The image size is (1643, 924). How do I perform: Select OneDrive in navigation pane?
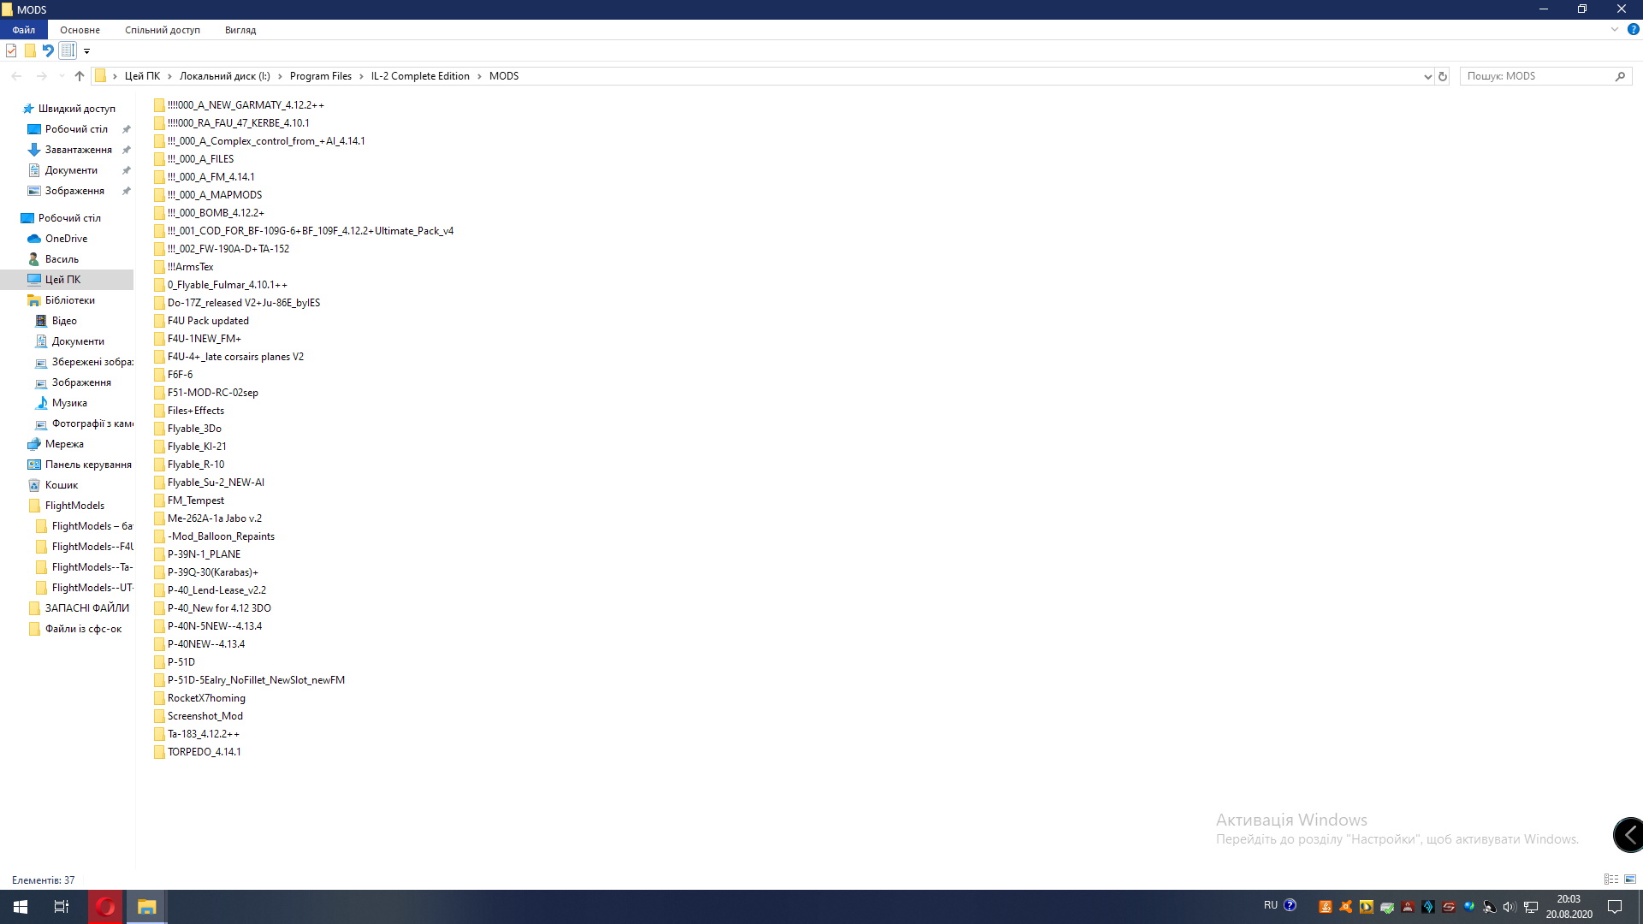(66, 239)
